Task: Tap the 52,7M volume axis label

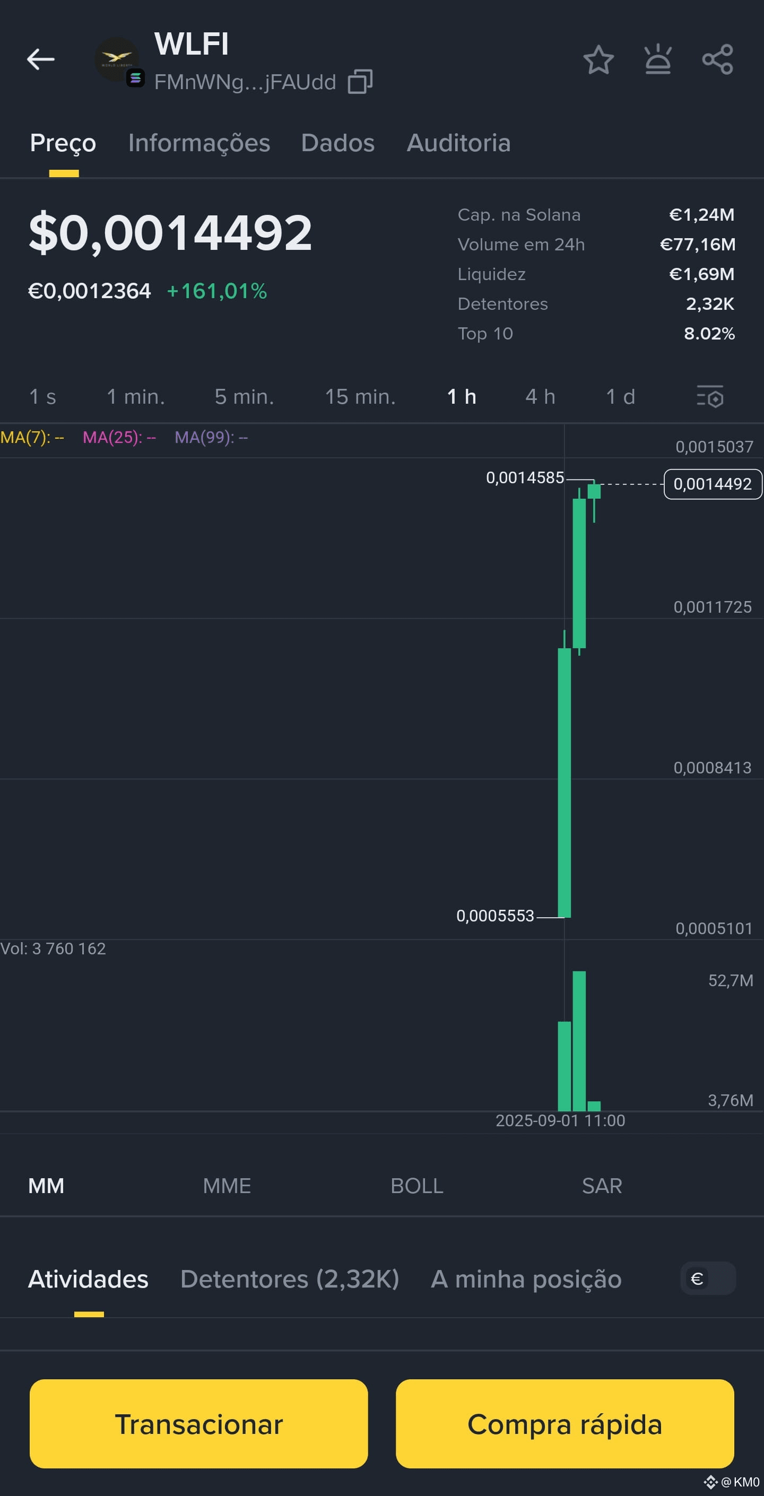Action: coord(730,980)
